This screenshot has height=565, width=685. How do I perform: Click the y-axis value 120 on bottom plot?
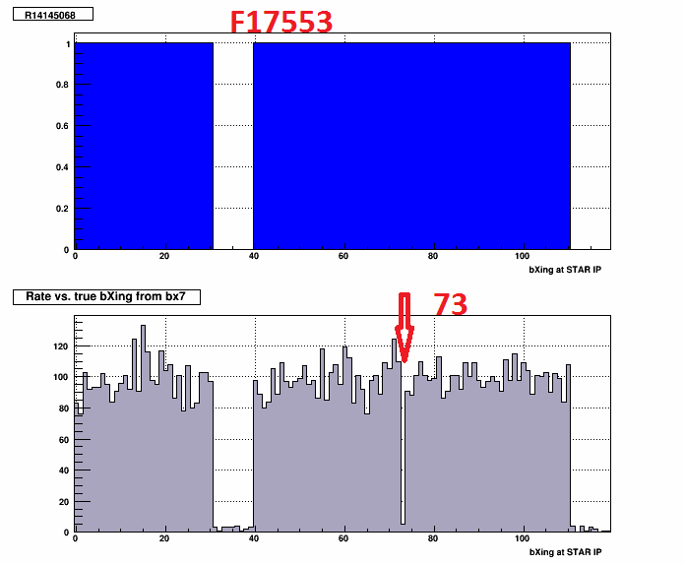click(x=61, y=346)
